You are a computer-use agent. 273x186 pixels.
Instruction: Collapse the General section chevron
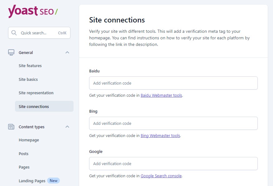coord(67,52)
